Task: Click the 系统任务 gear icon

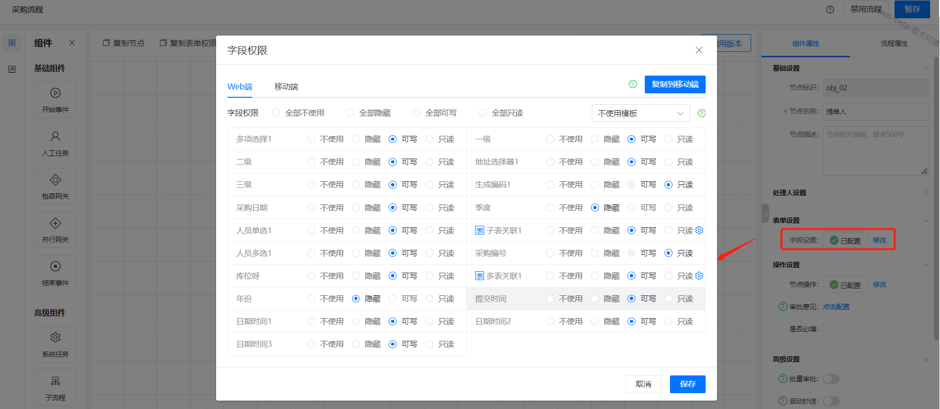Action: (55, 337)
